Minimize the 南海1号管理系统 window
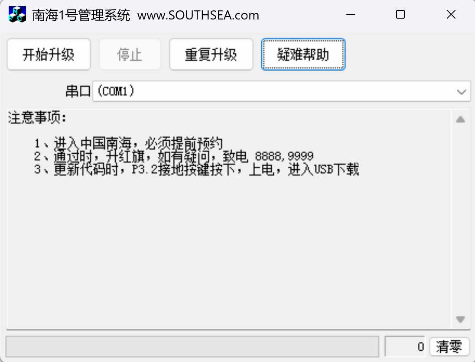The image size is (475, 362). [351, 14]
